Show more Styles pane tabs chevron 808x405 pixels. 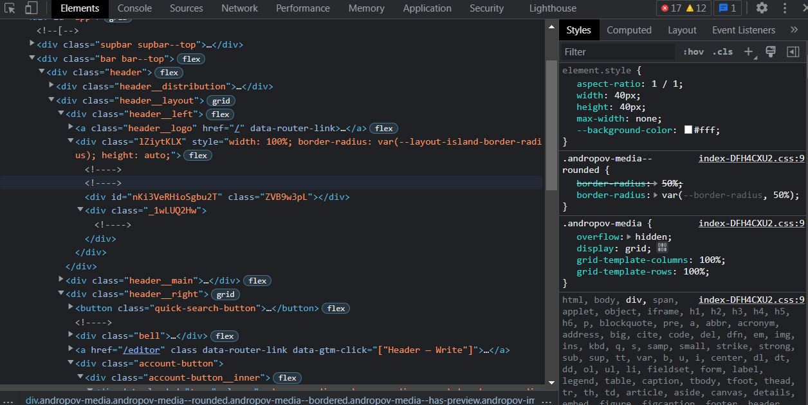click(794, 30)
